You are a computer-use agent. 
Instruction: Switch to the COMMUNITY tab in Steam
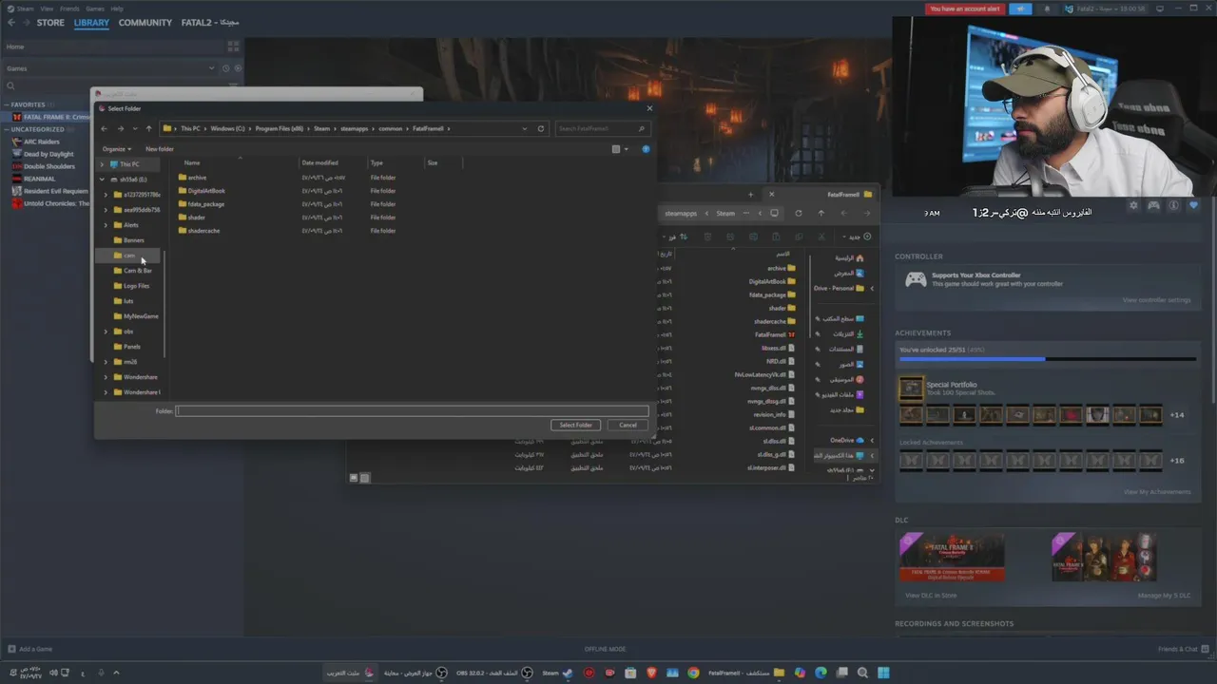click(145, 23)
